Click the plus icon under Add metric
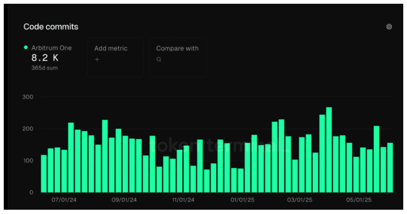 97,60
